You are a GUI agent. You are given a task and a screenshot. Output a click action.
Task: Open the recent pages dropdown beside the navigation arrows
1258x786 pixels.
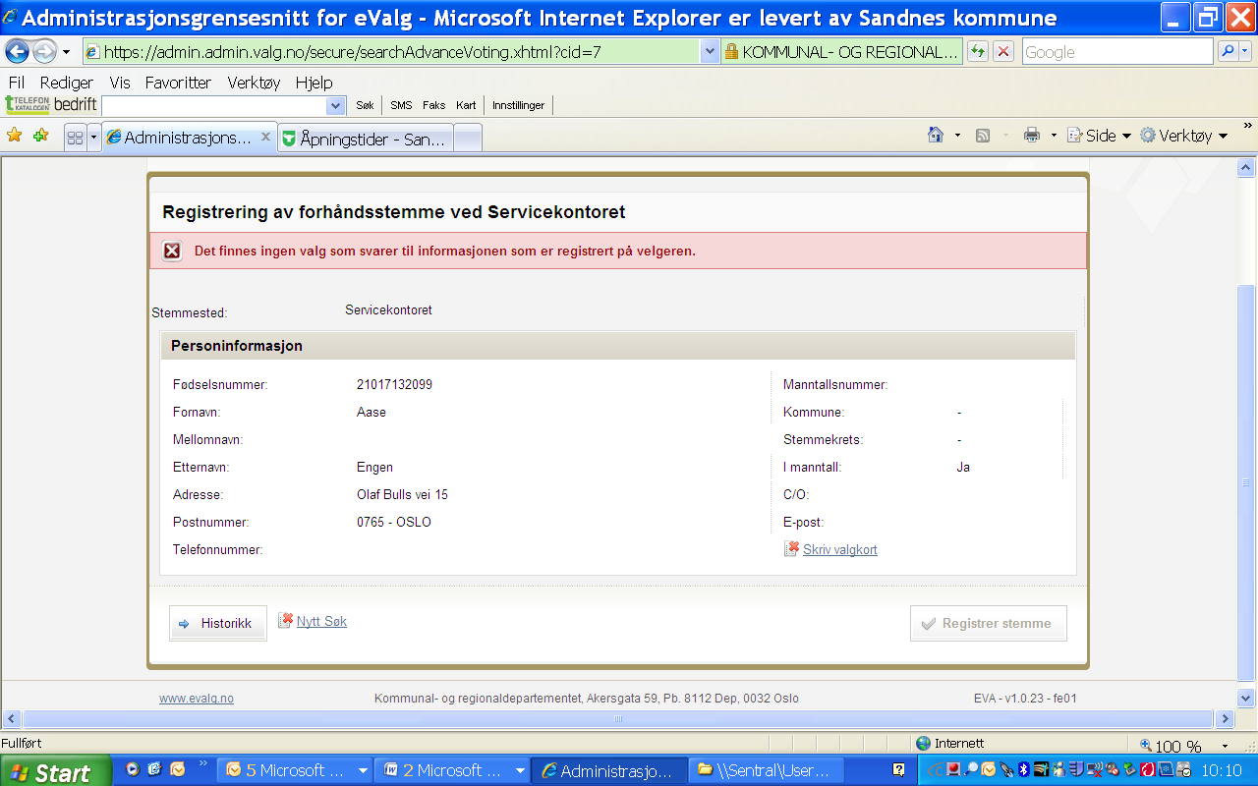point(67,52)
